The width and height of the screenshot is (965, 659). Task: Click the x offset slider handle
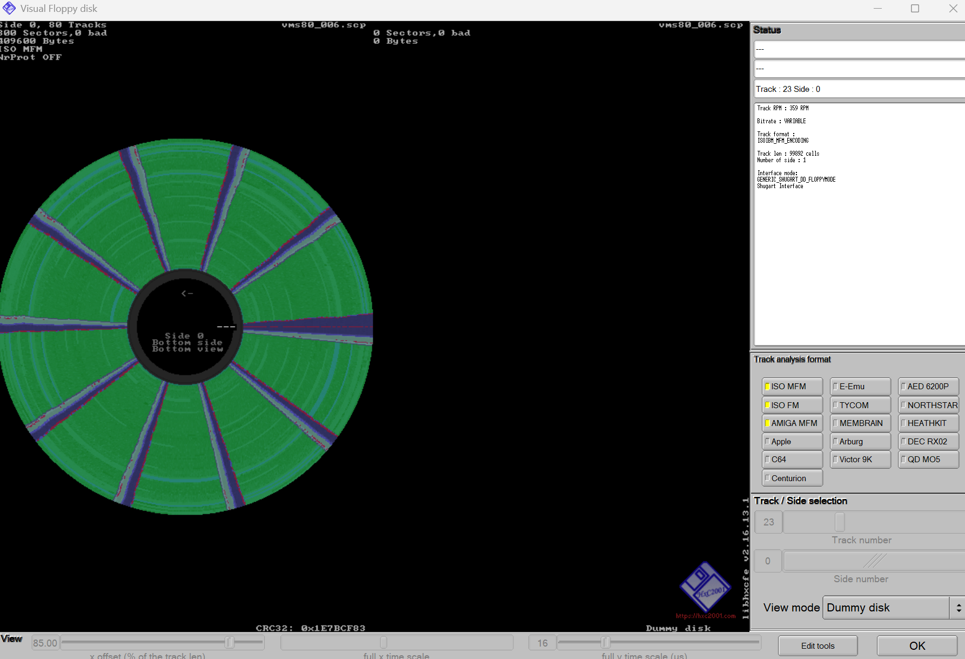(230, 642)
